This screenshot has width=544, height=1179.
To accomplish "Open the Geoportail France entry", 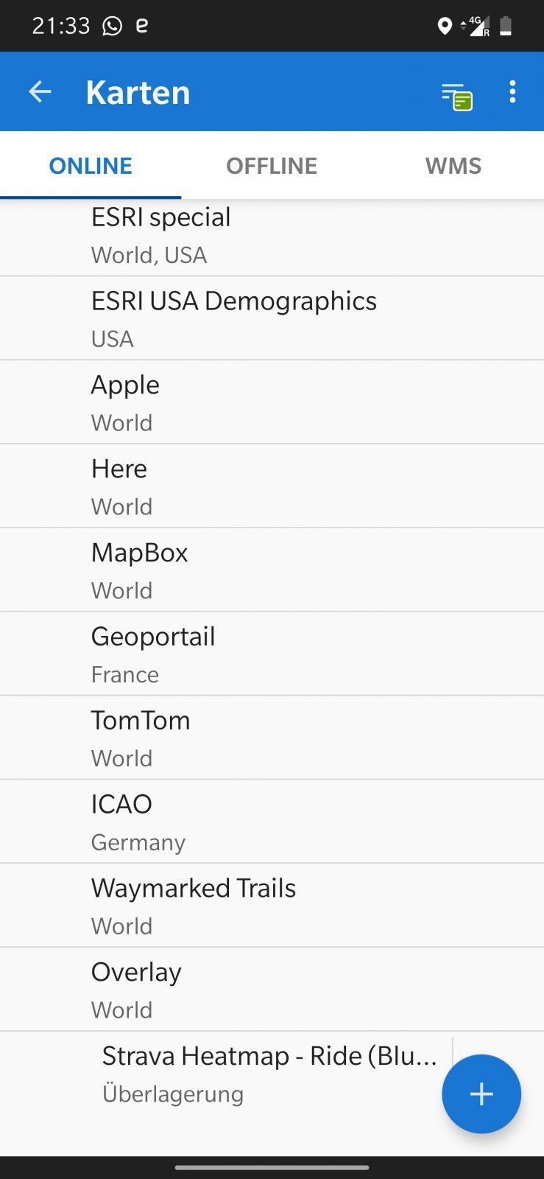I will 272,654.
